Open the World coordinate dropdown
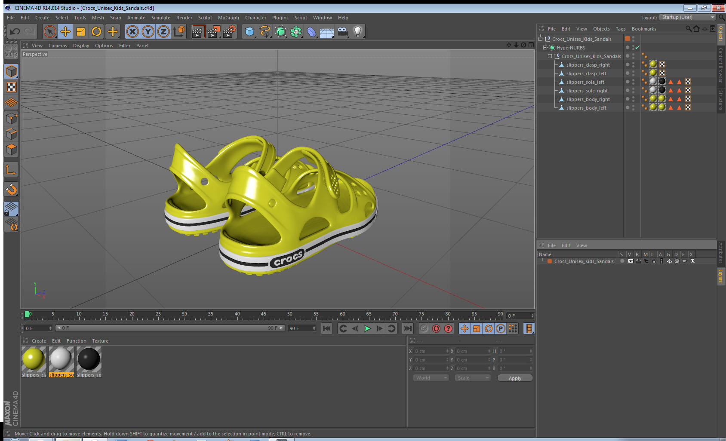This screenshot has width=726, height=441. [x=431, y=378]
